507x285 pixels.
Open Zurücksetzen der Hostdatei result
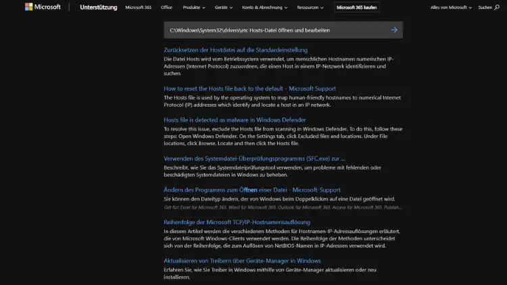[235, 50]
